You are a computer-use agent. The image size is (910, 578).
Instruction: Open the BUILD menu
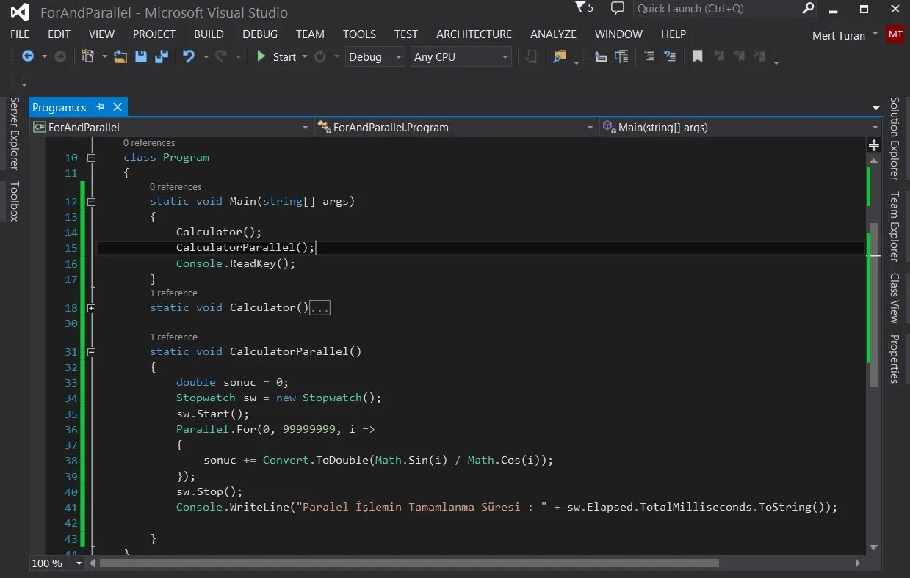click(x=209, y=34)
